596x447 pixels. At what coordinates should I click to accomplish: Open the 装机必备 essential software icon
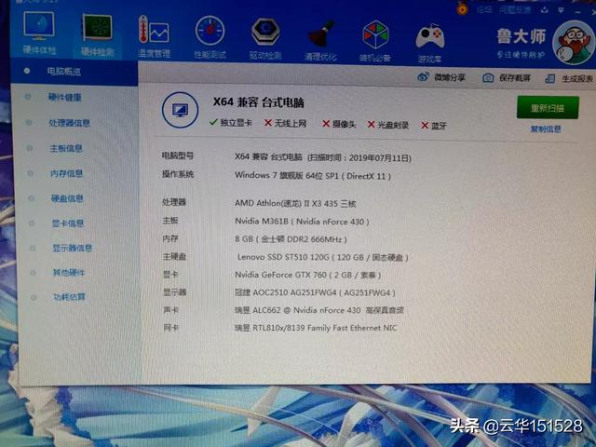[x=376, y=39]
